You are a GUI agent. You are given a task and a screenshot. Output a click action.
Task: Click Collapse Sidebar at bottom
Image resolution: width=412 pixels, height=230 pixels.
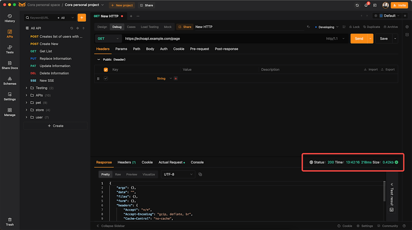[x=111, y=226]
